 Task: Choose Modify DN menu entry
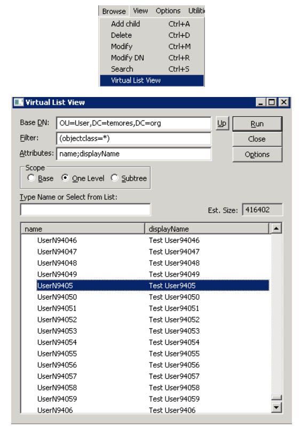click(x=152, y=58)
